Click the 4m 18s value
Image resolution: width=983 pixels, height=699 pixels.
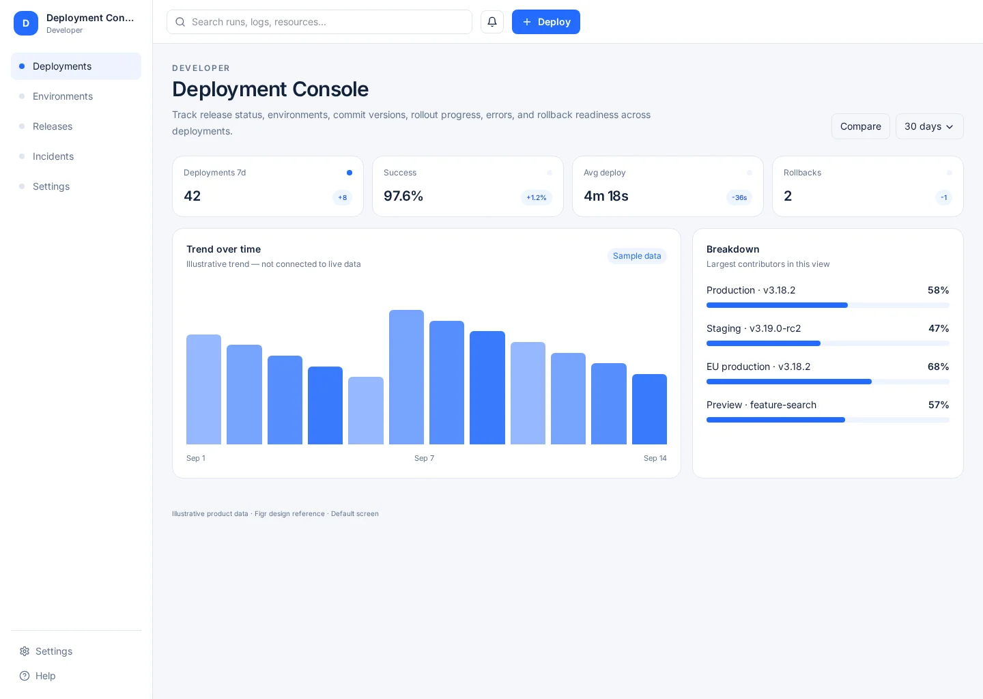pos(606,196)
